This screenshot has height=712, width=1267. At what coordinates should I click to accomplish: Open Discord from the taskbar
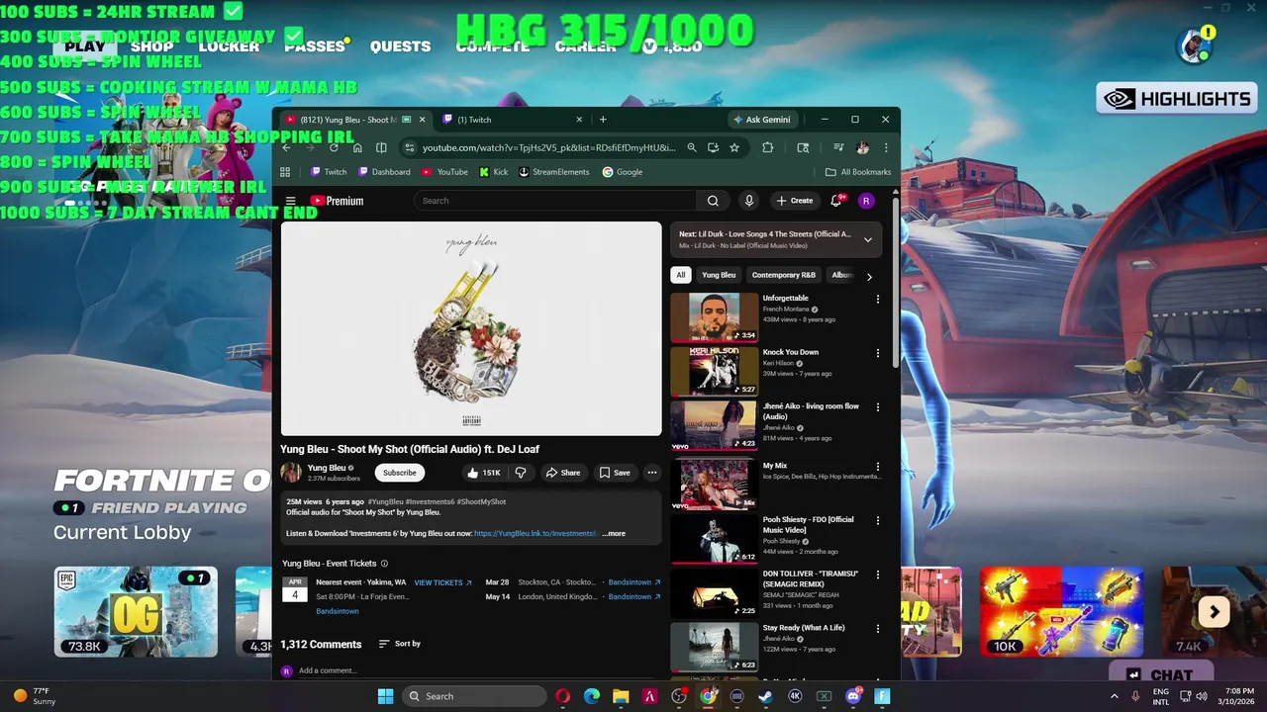(x=853, y=696)
